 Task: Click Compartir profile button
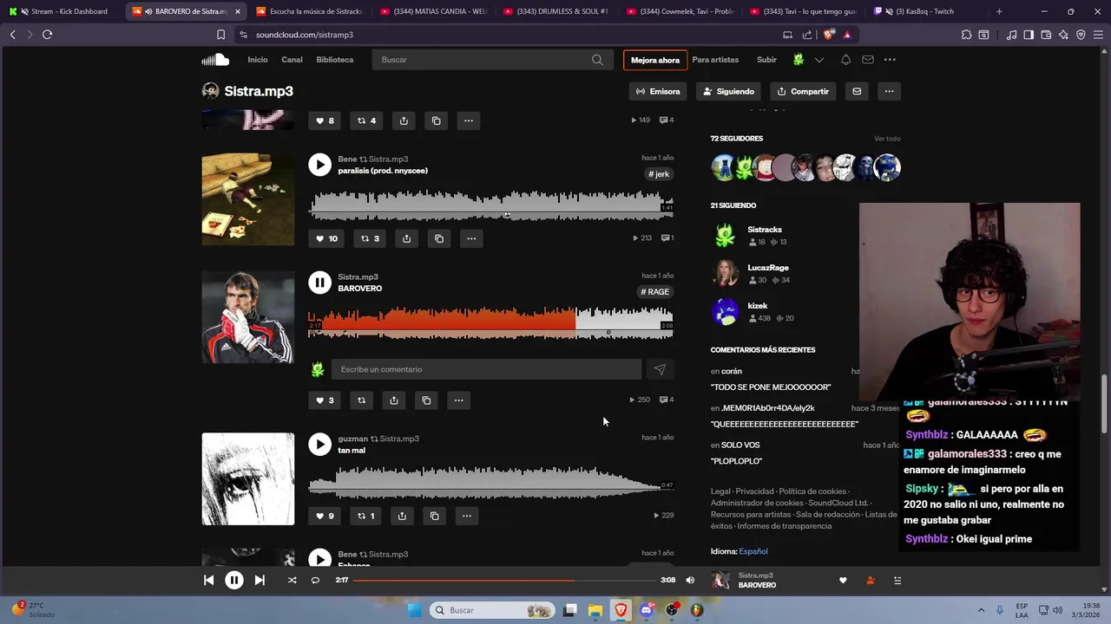pyautogui.click(x=804, y=91)
